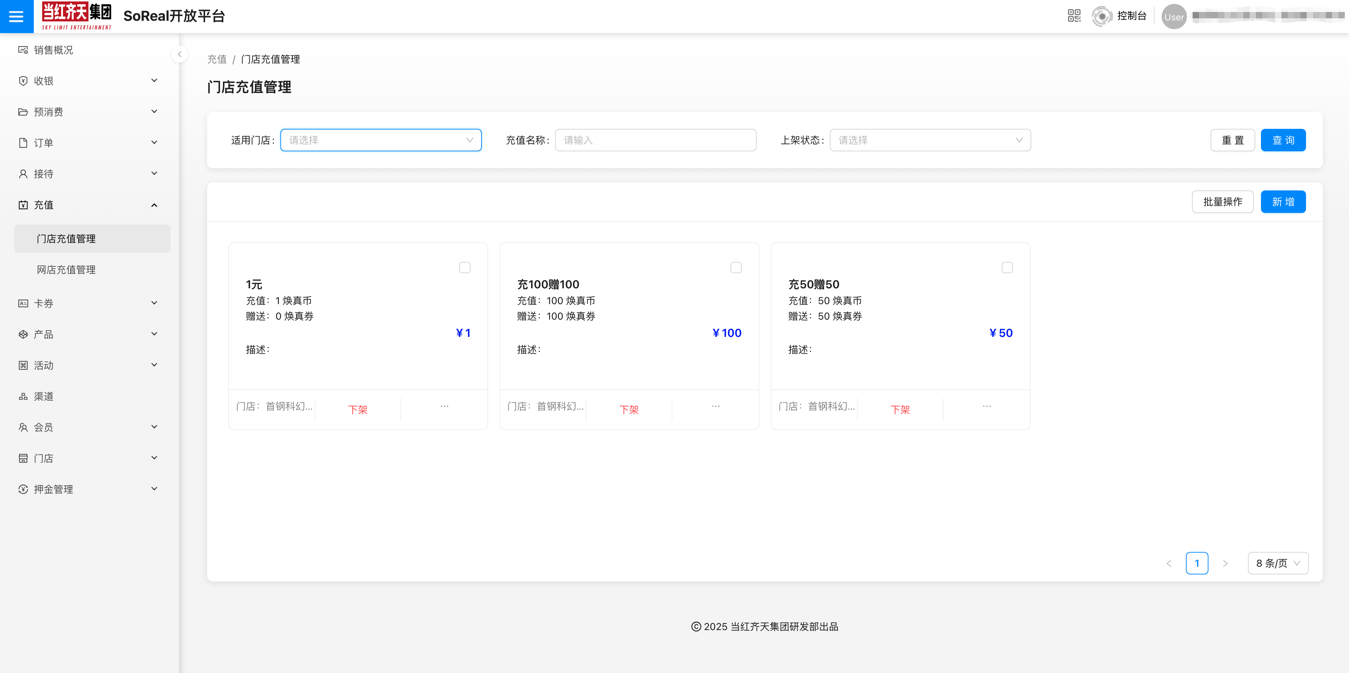Expand the 预消费 menu chevron
Screen dimensions: 1349x673
tap(155, 112)
